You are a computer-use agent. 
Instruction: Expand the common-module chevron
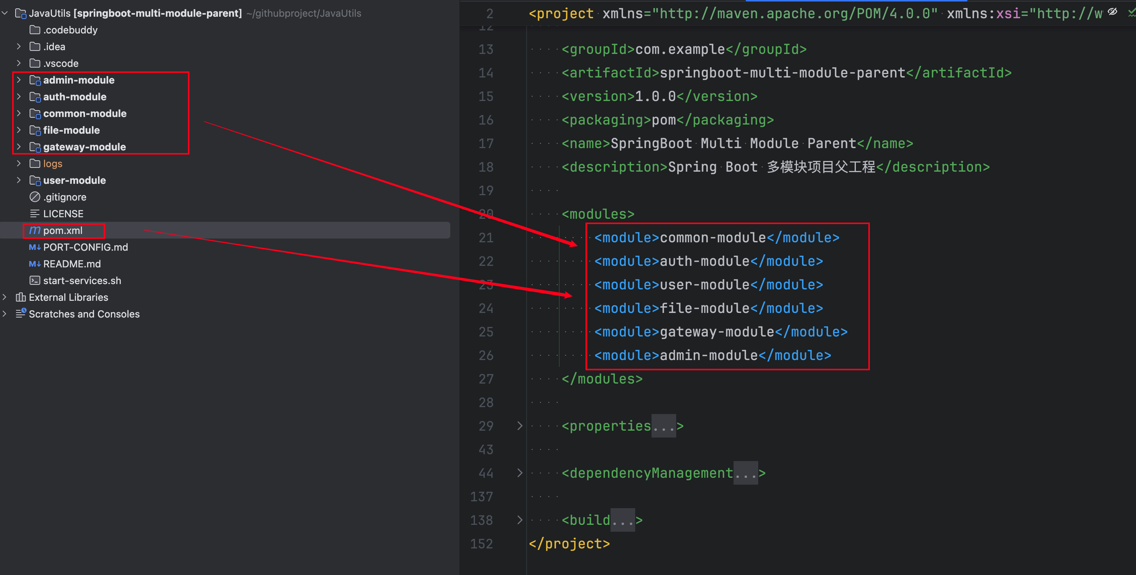click(x=19, y=114)
